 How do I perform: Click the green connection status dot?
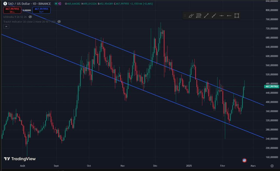[x=56, y=4]
